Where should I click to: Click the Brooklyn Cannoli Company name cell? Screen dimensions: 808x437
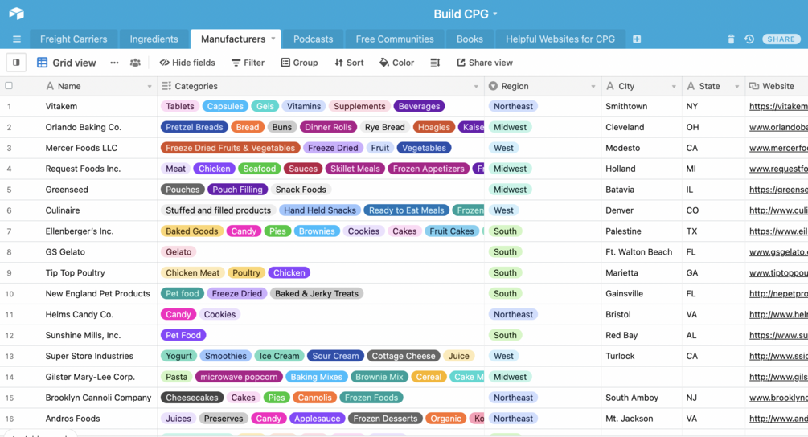98,398
